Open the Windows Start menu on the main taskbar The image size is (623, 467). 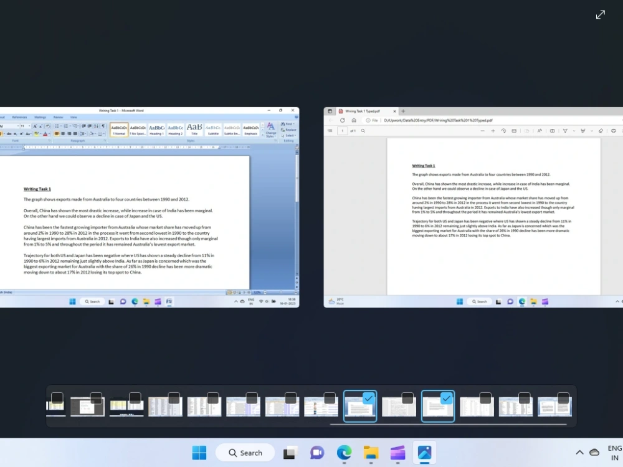[x=199, y=453]
